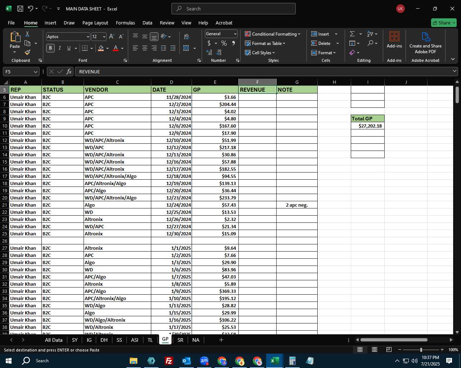Open the font name dropdown Aptos

pyautogui.click(x=88, y=37)
